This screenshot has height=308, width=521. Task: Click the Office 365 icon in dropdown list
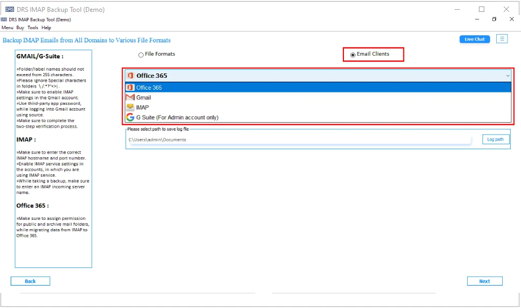130,88
